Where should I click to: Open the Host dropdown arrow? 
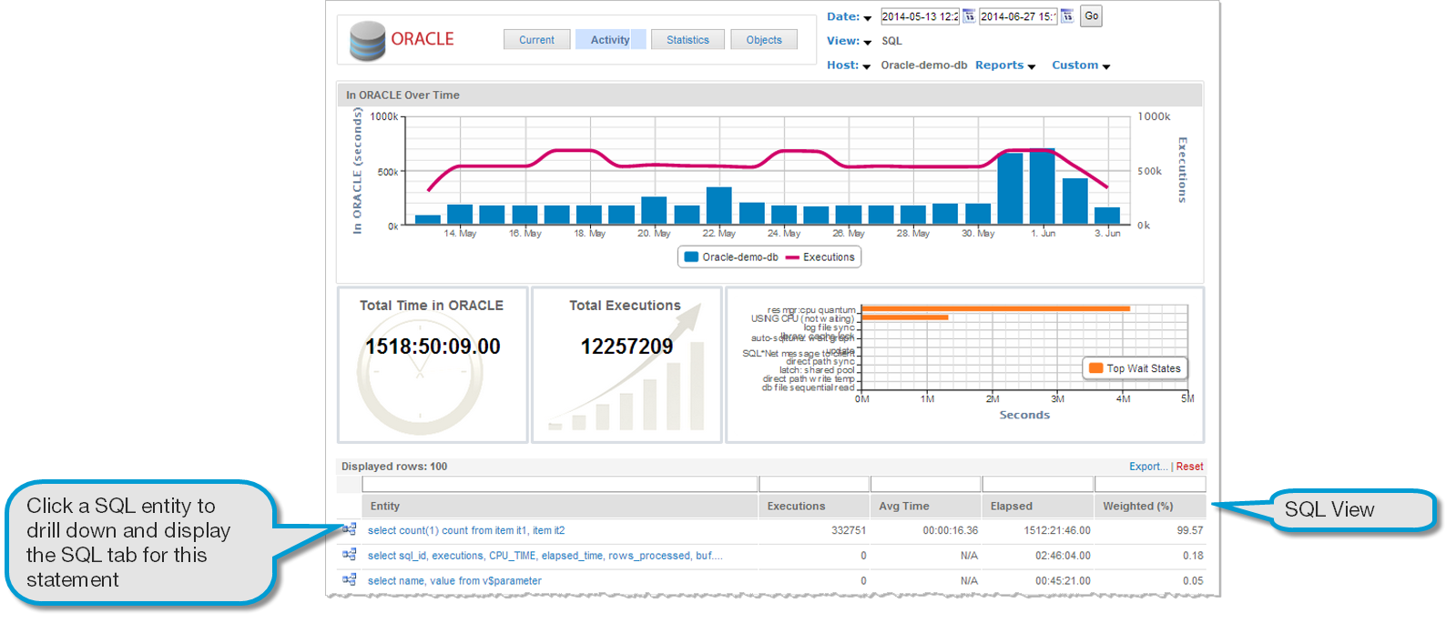point(866,66)
